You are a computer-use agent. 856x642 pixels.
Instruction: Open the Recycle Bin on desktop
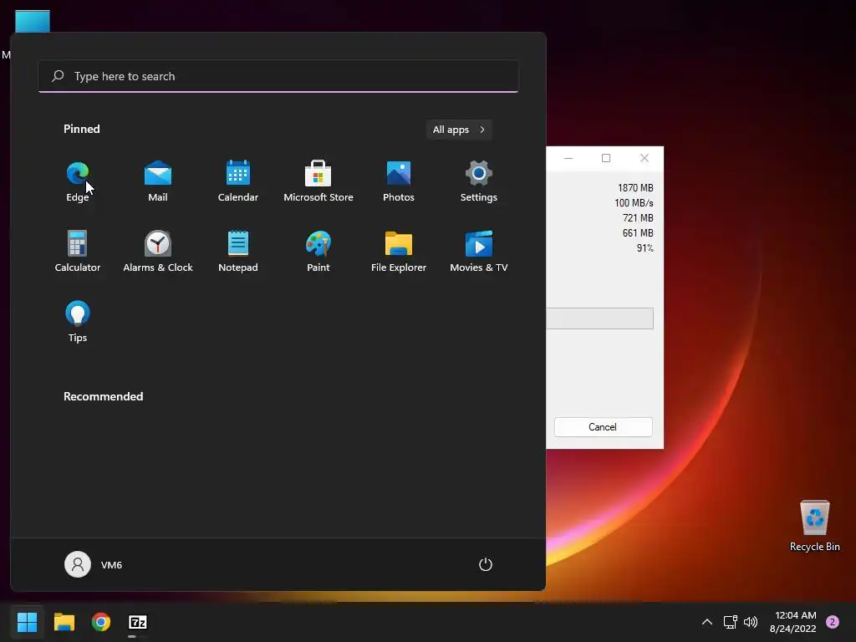[814, 526]
